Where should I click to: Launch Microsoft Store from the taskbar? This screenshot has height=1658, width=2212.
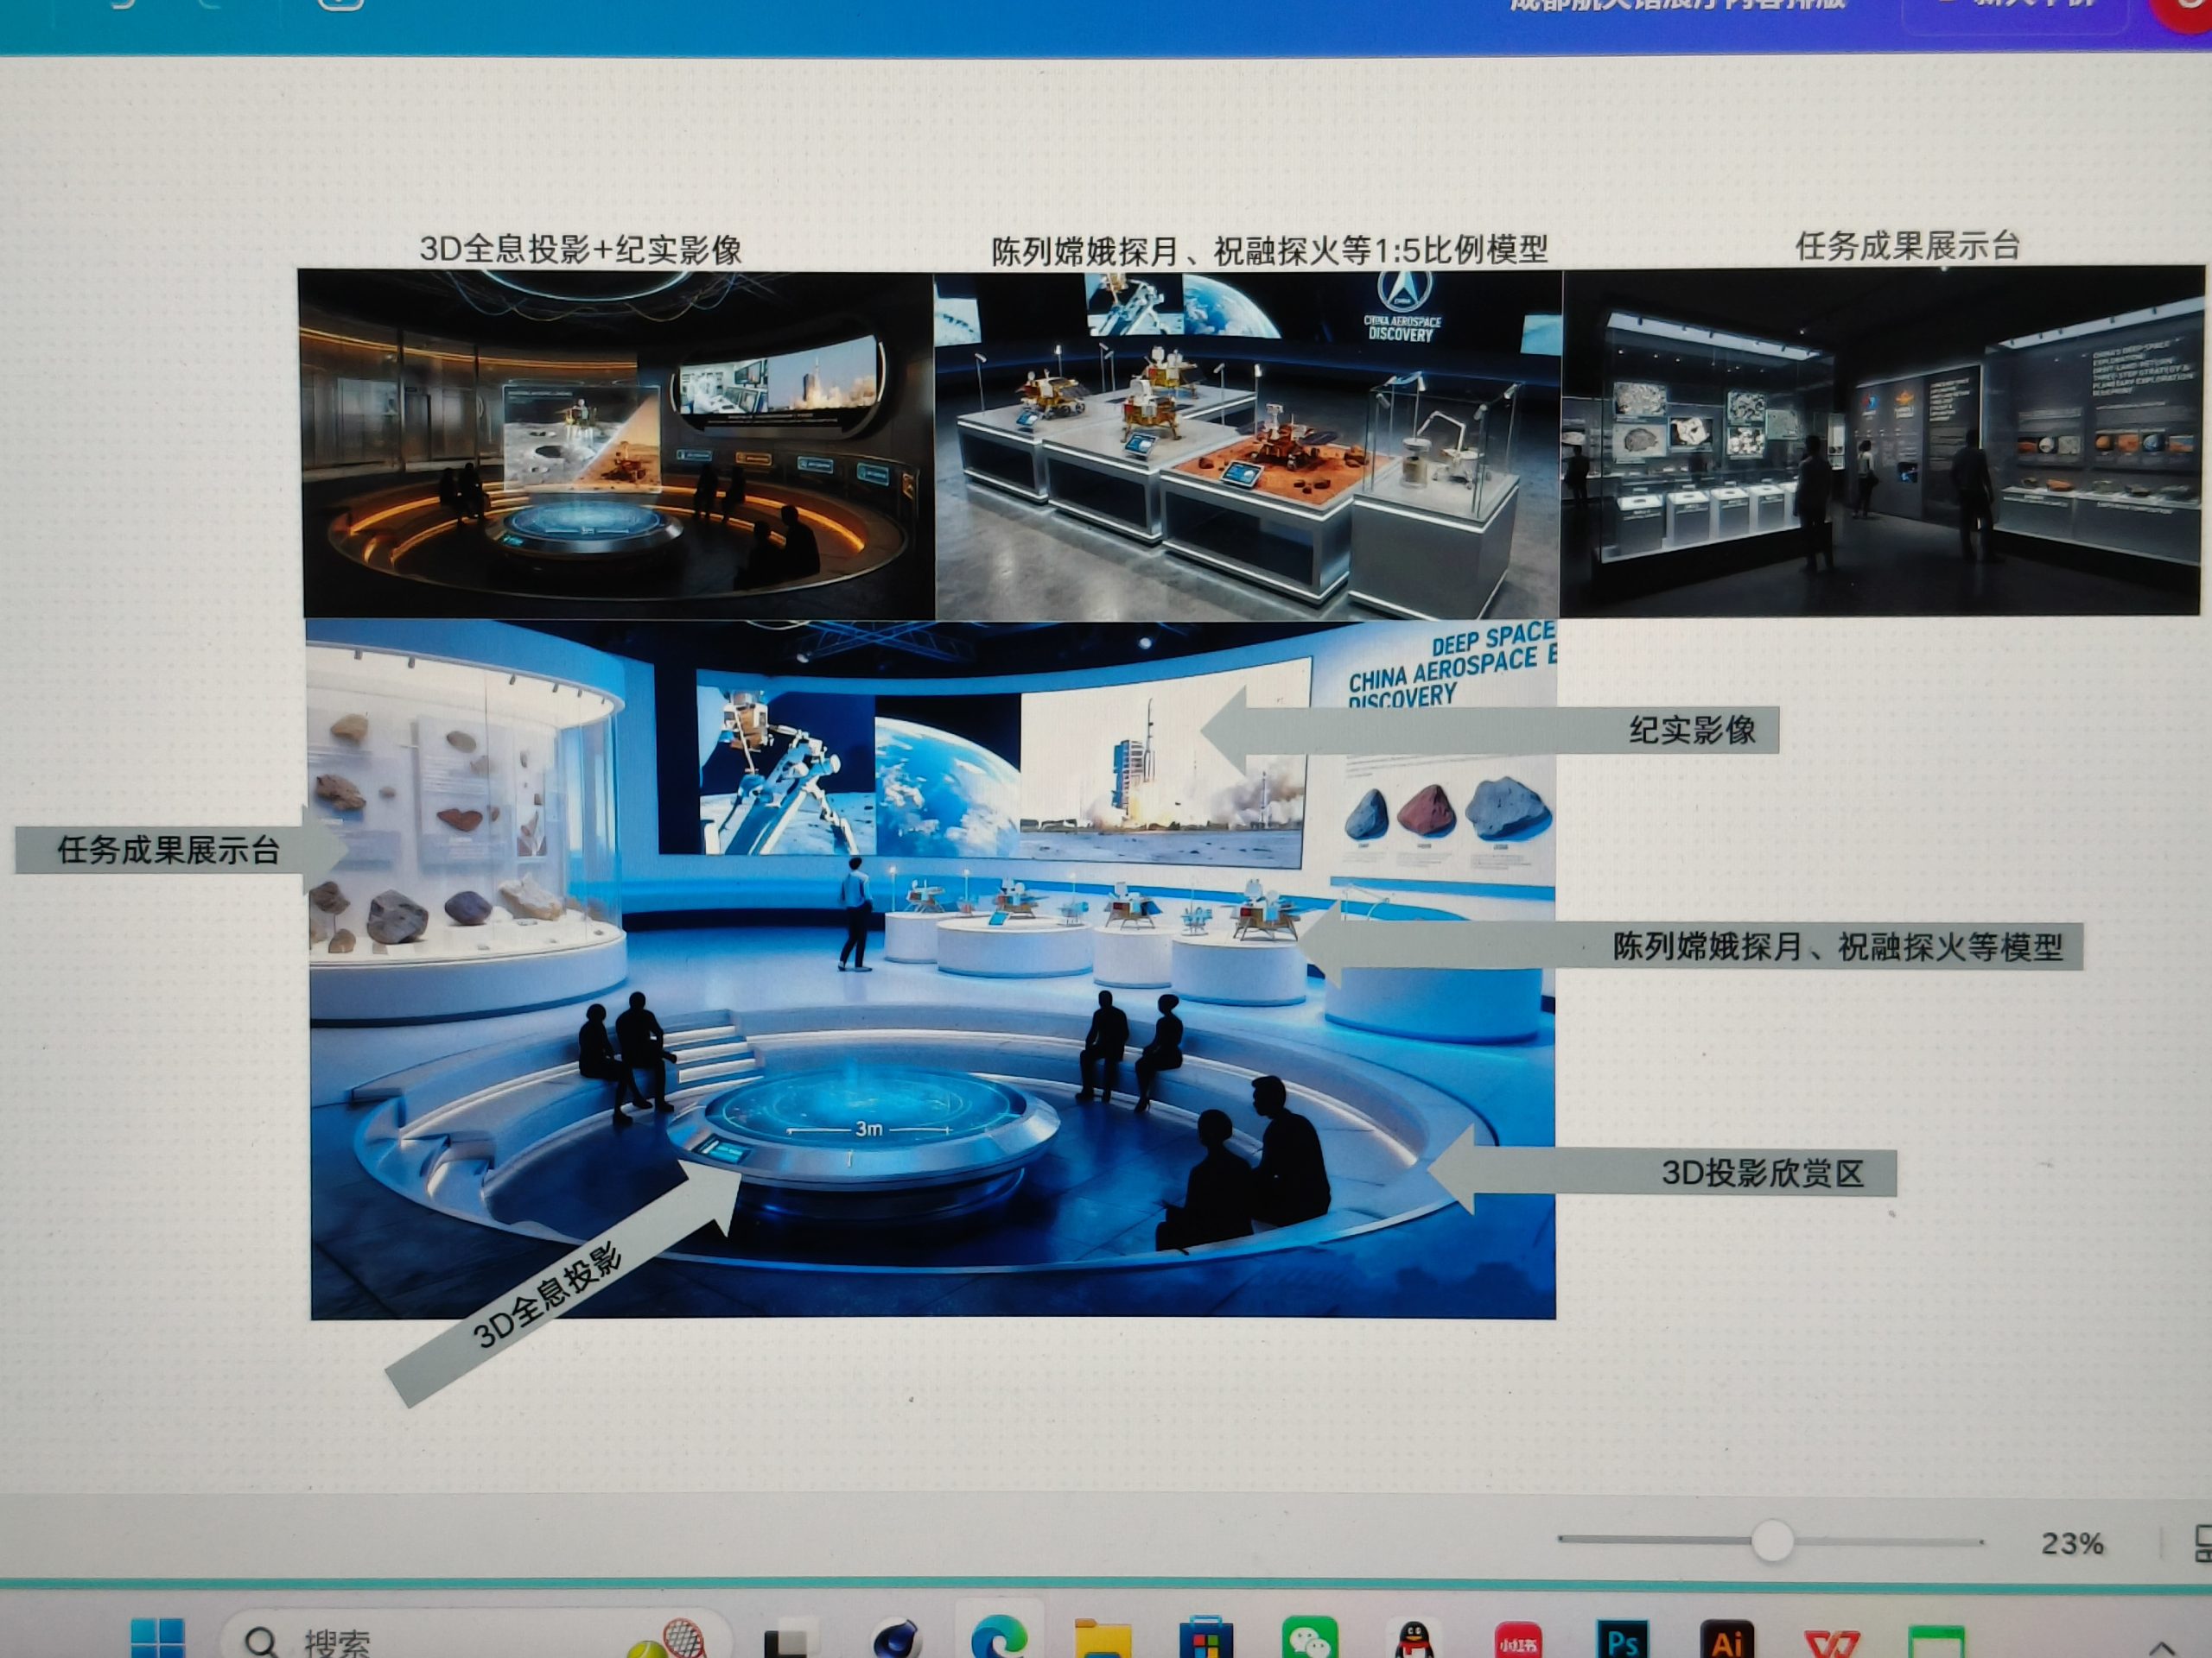(1205, 1640)
